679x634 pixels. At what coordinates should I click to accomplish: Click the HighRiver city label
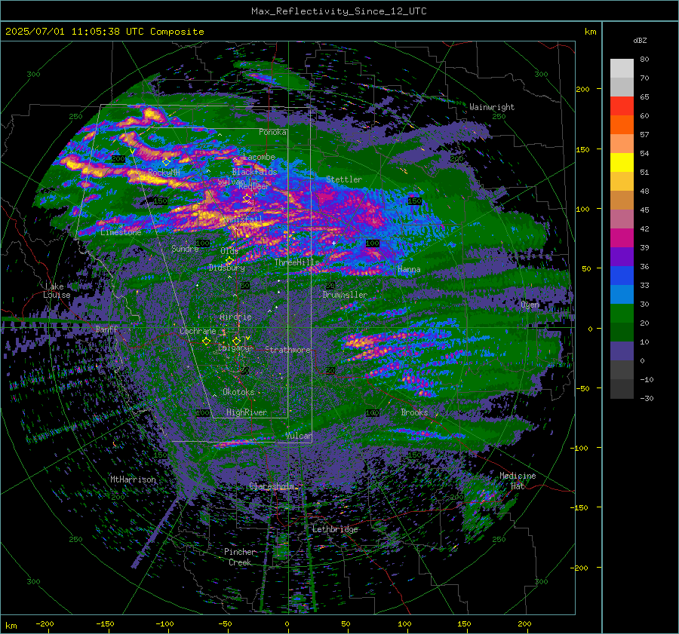[x=247, y=412]
